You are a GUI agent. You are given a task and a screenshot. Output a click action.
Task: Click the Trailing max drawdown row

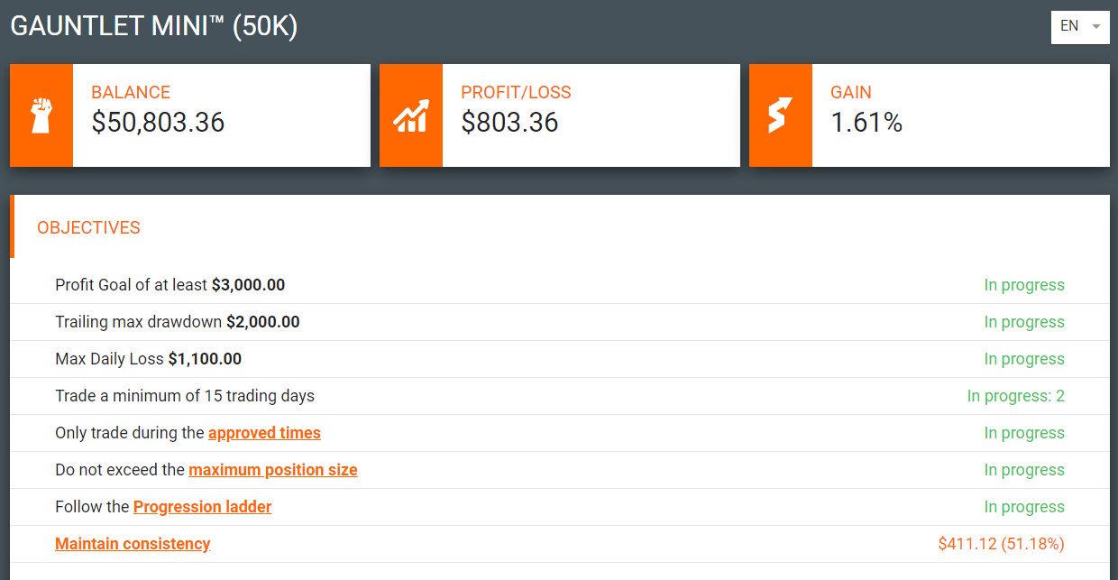(560, 322)
